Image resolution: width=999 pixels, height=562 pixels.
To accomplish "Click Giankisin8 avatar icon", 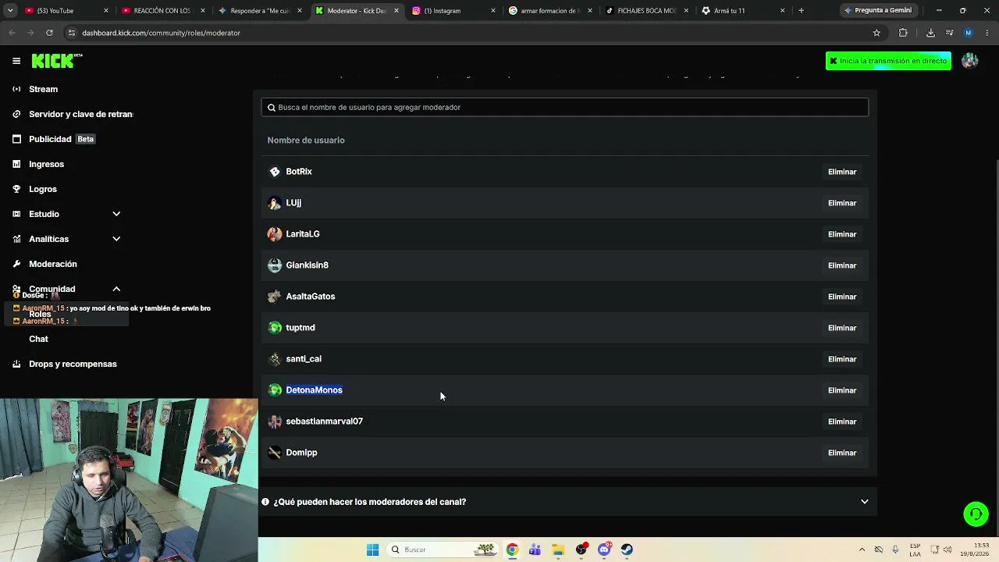I will (275, 265).
